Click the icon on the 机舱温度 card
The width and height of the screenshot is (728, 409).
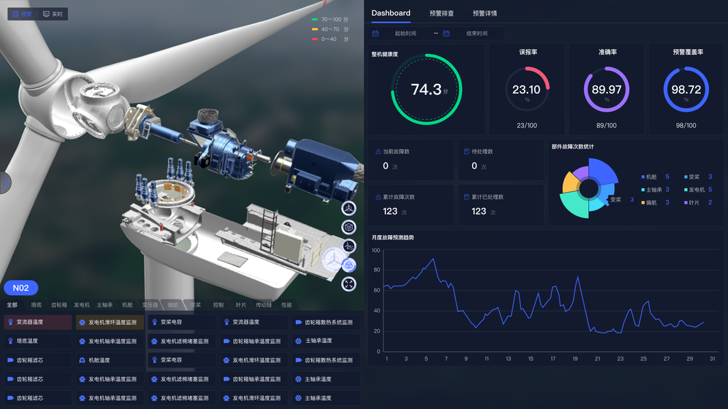pyautogui.click(x=82, y=360)
